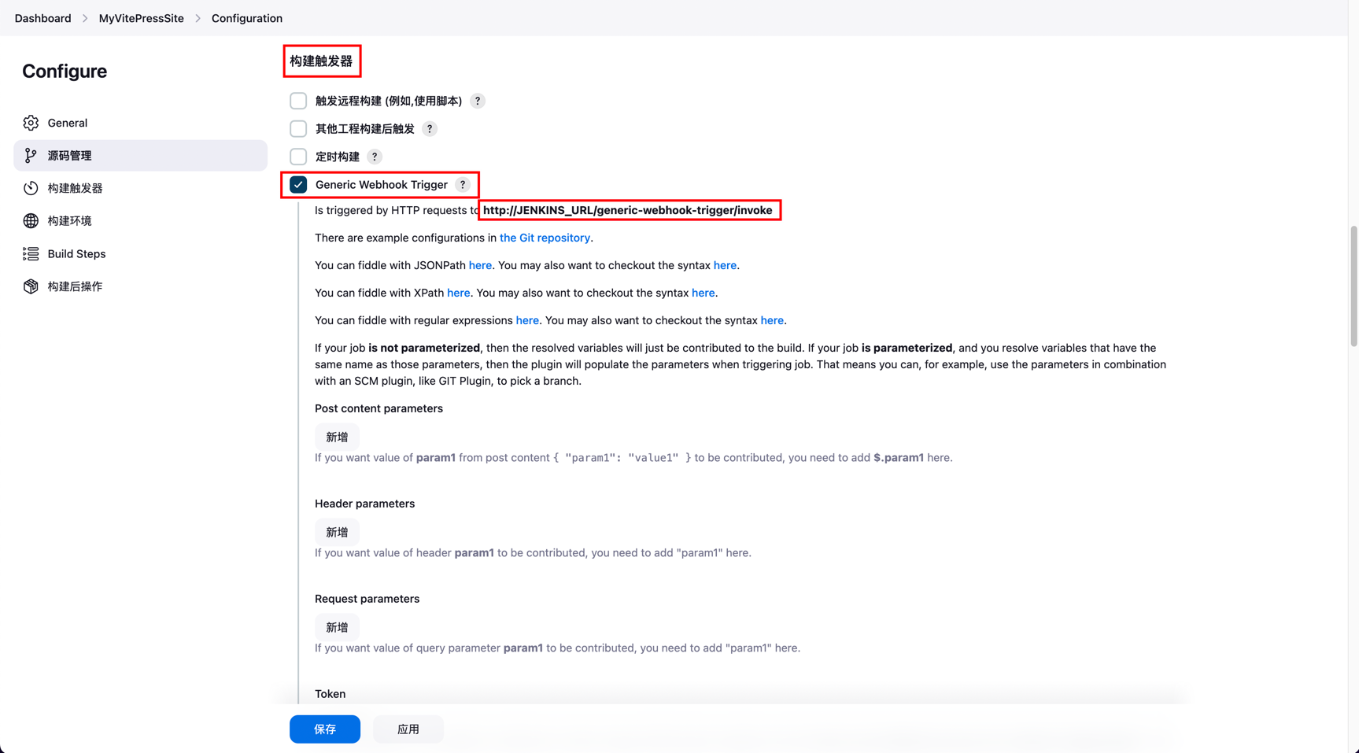Screen dimensions: 1359x753
Task: Go to Dashboard breadcrumb
Action: [x=42, y=18]
